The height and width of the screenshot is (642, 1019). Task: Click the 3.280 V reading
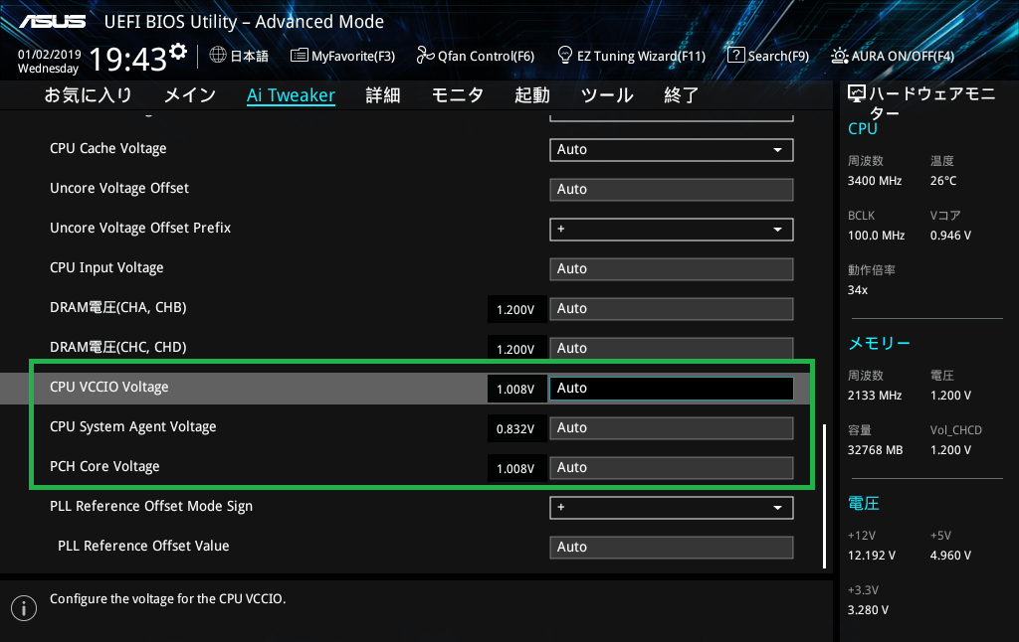(868, 610)
